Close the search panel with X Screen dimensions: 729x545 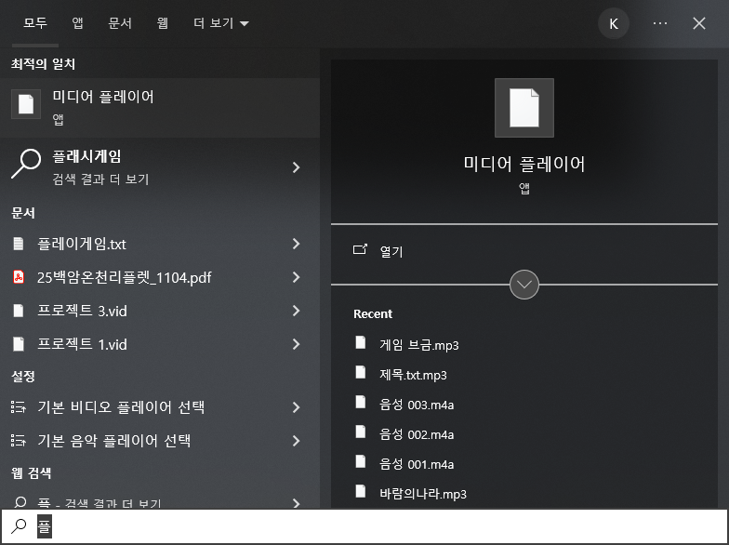(699, 23)
